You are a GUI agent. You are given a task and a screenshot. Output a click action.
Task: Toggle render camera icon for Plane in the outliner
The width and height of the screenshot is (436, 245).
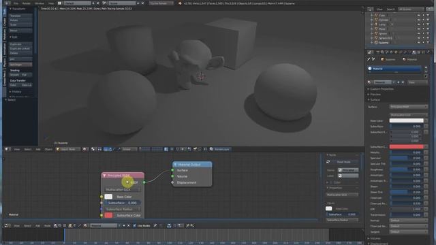click(428, 29)
